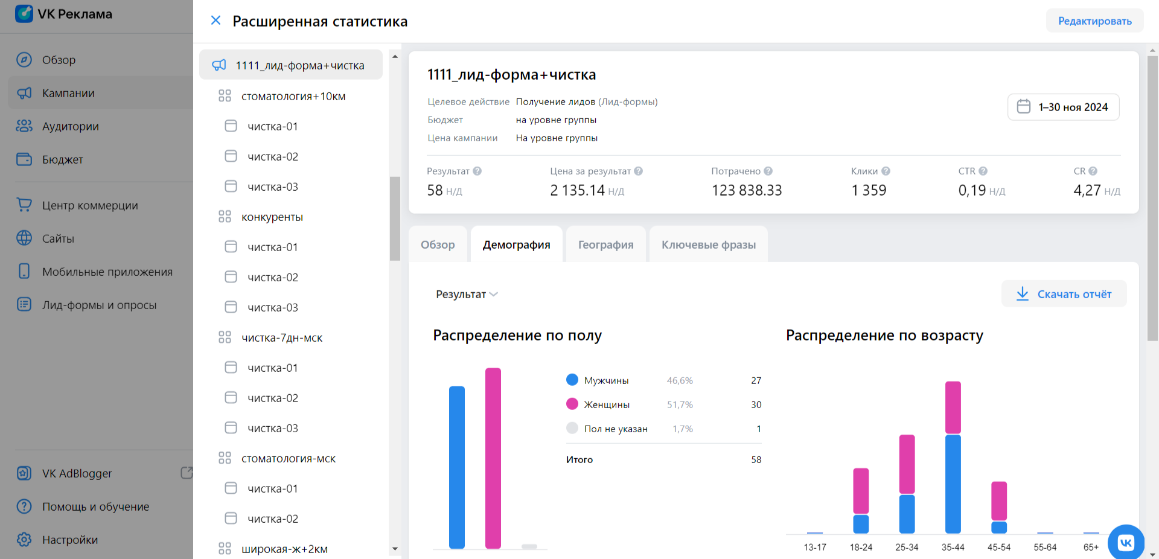Viewport: 1159px width, 559px height.
Task: Select Кампании megaphone icon in sidebar
Action: point(24,93)
